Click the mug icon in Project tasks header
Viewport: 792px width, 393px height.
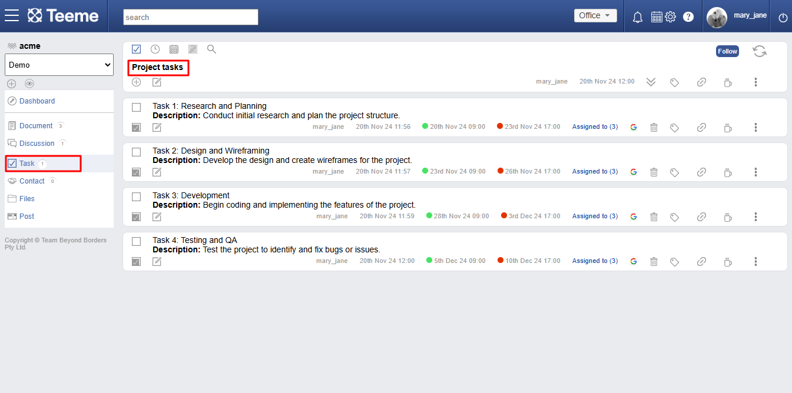(728, 82)
